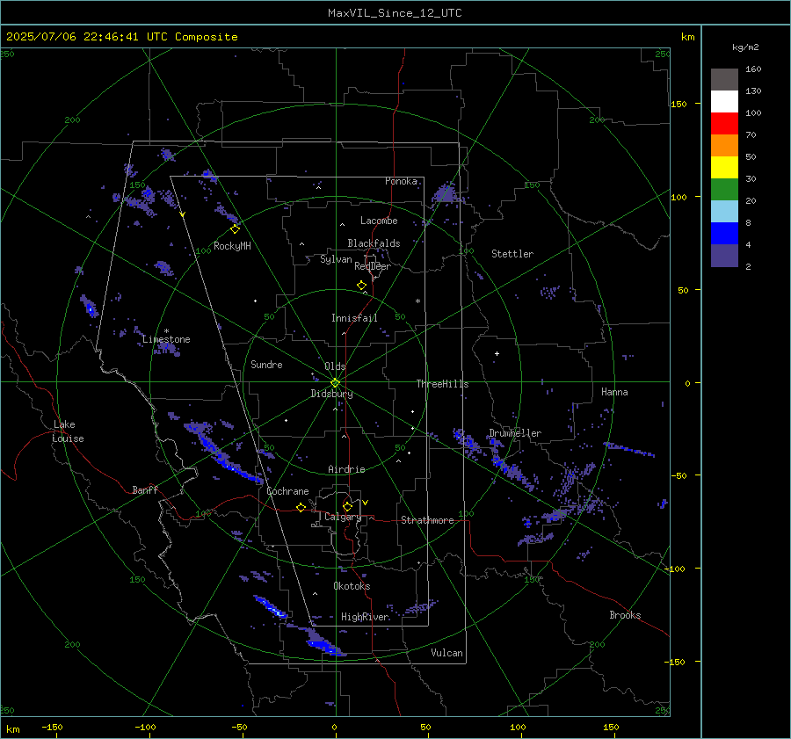Click the MaxVIL_Since_12_UTC title
The width and height of the screenshot is (791, 739).
[395, 13]
